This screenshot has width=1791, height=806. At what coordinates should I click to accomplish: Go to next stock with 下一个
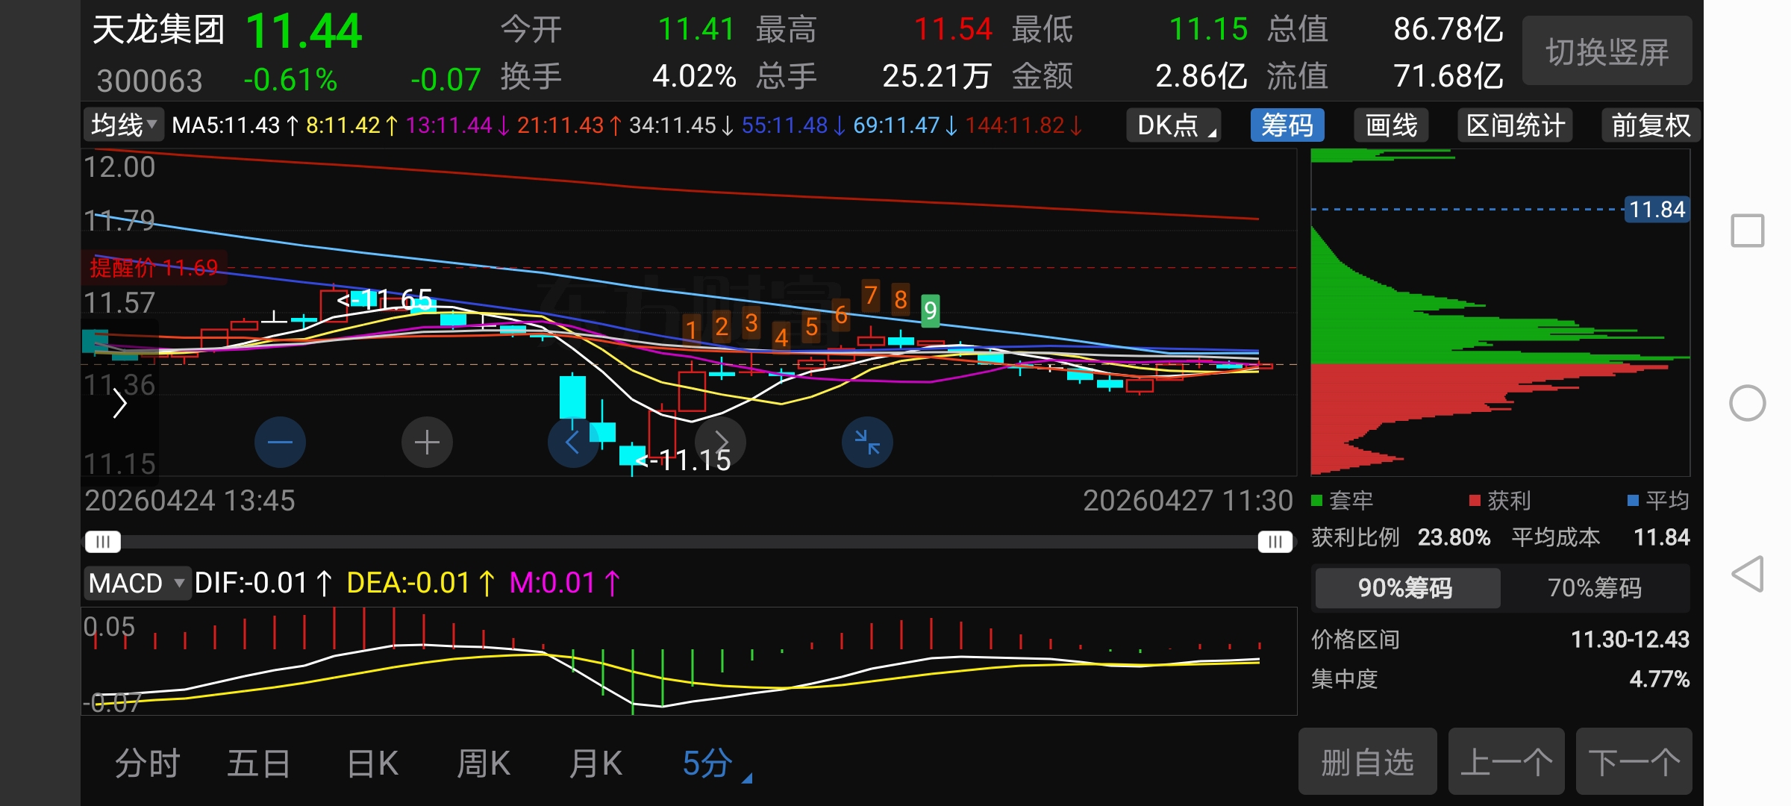1634,762
